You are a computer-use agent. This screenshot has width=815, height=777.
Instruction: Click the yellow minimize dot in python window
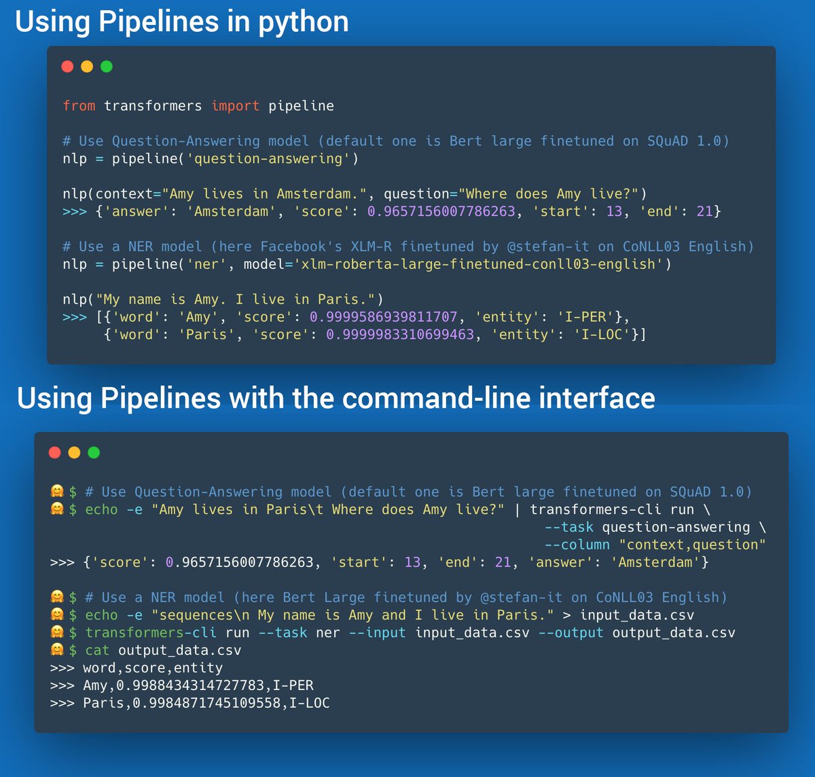87,67
